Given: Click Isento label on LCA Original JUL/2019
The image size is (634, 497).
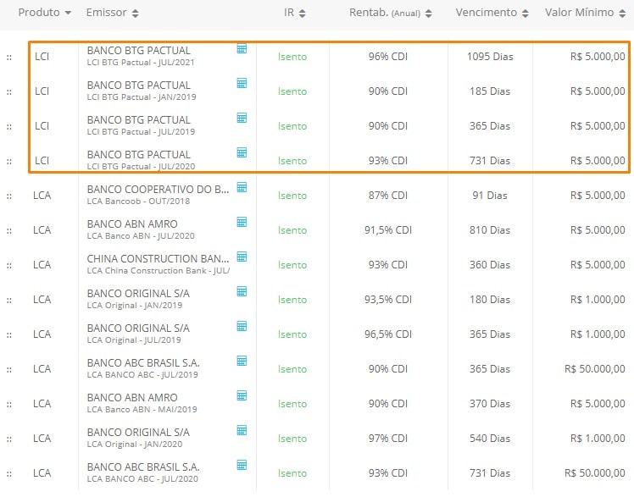Looking at the screenshot, I should 292,334.
